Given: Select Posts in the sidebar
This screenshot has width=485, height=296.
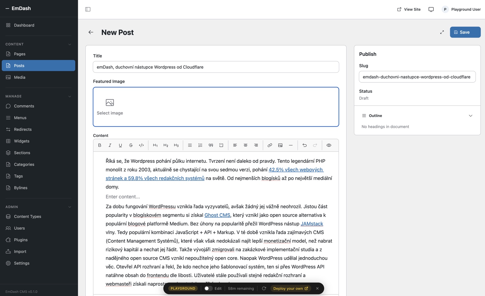Looking at the screenshot, I should coord(38,65).
